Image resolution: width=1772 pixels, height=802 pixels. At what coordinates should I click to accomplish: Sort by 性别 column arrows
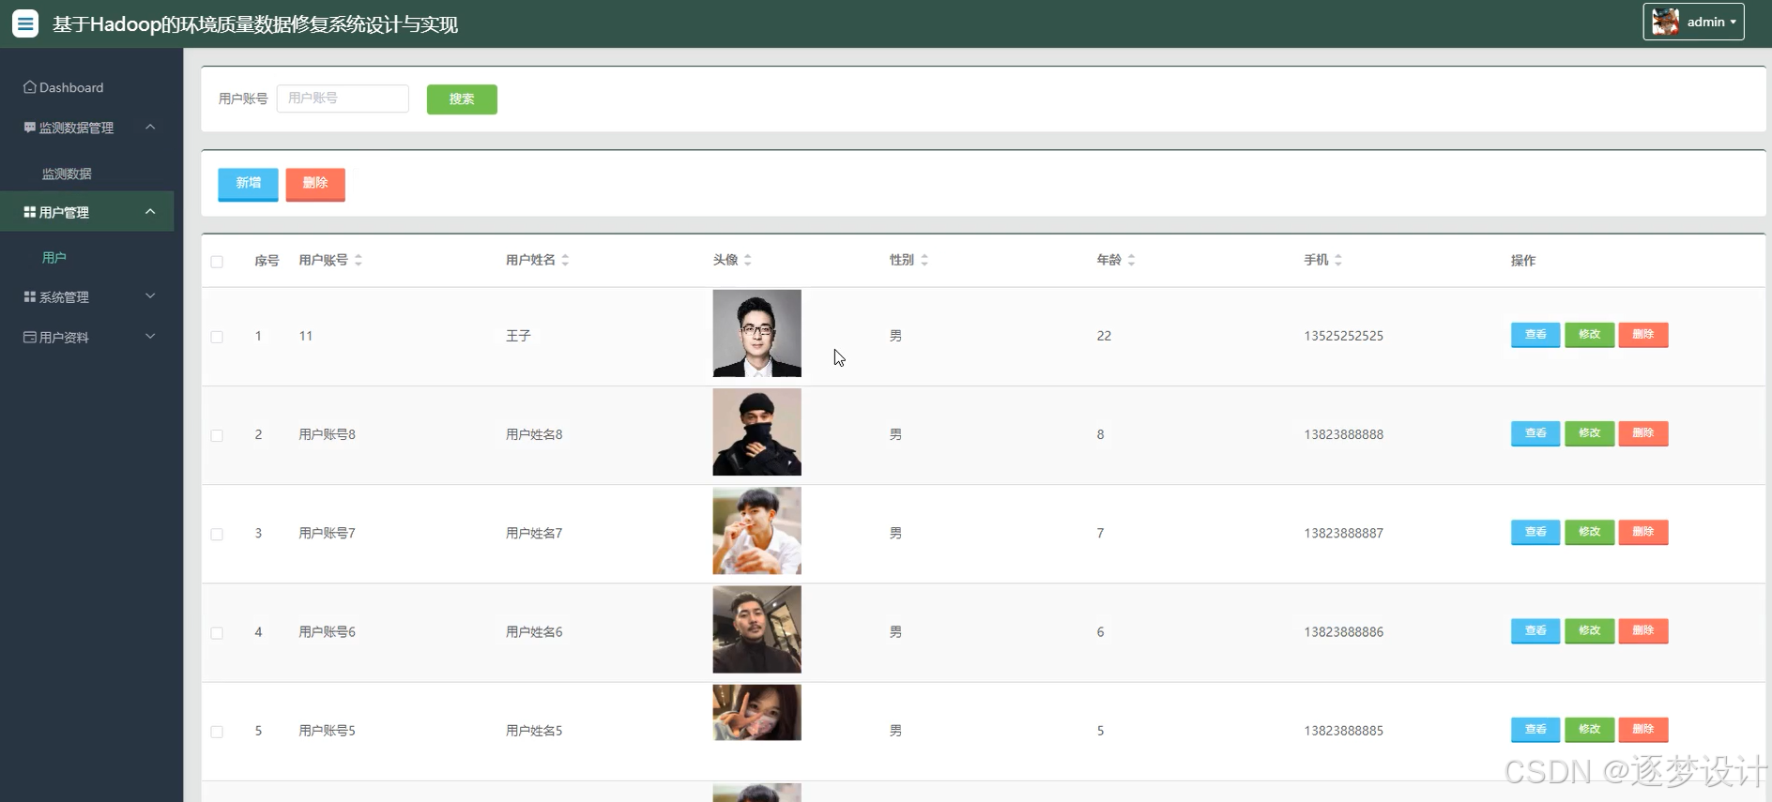click(x=924, y=260)
